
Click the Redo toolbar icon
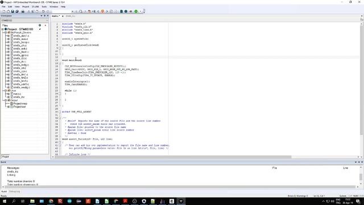pos(48,11)
